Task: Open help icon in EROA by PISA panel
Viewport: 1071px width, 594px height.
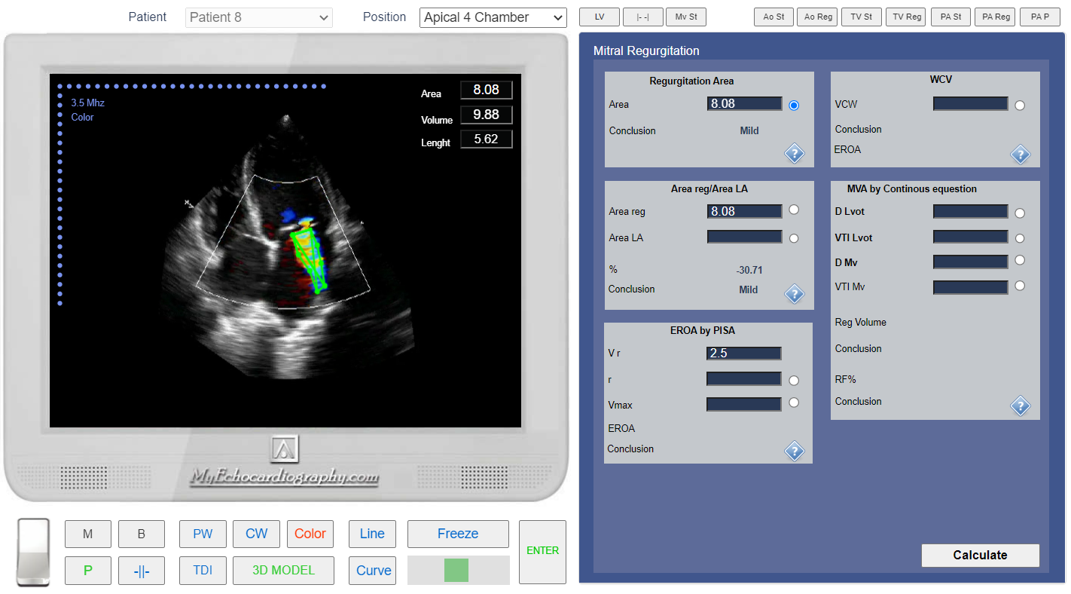Action: click(x=795, y=451)
